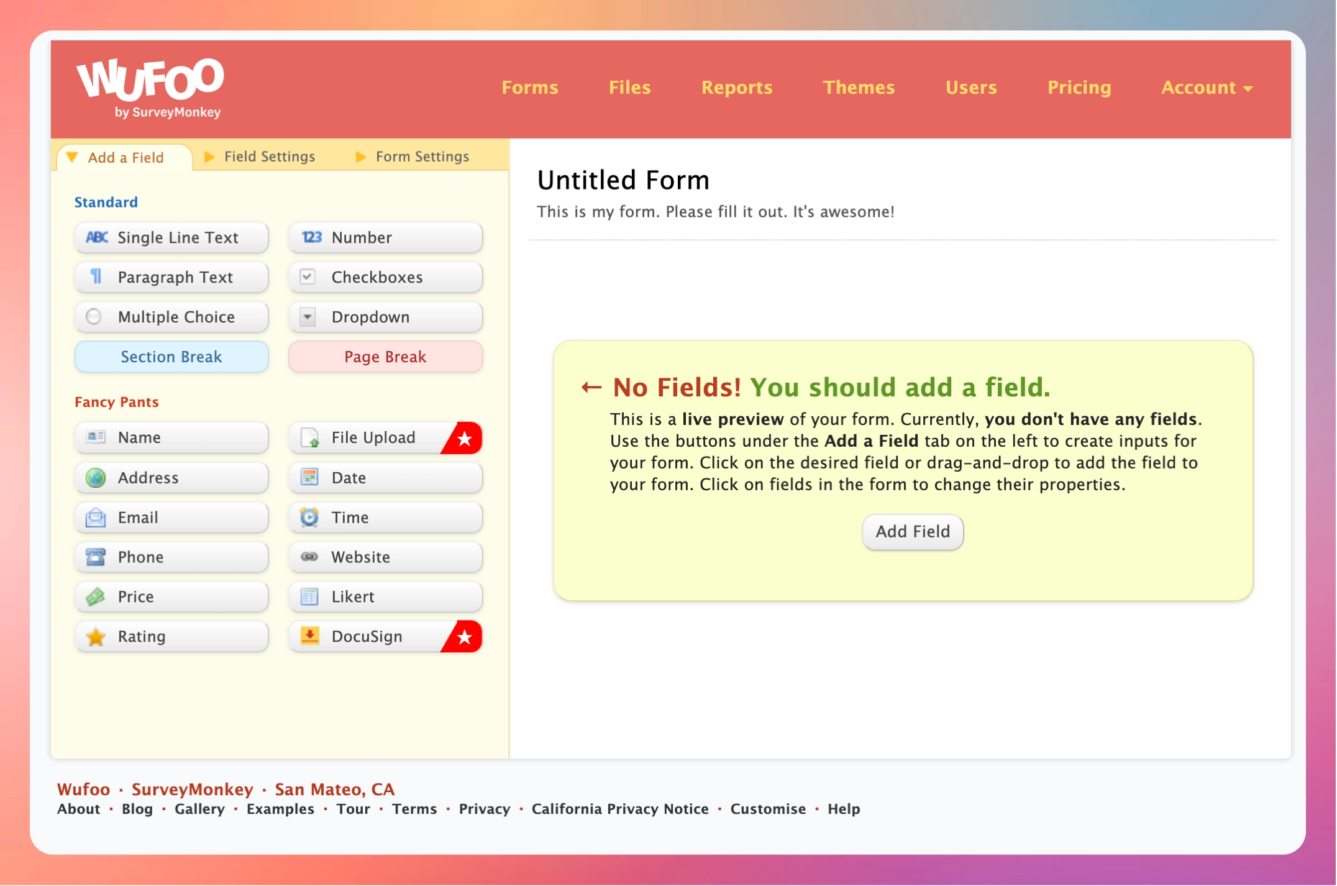Click the 123 icon on Number button

(312, 237)
